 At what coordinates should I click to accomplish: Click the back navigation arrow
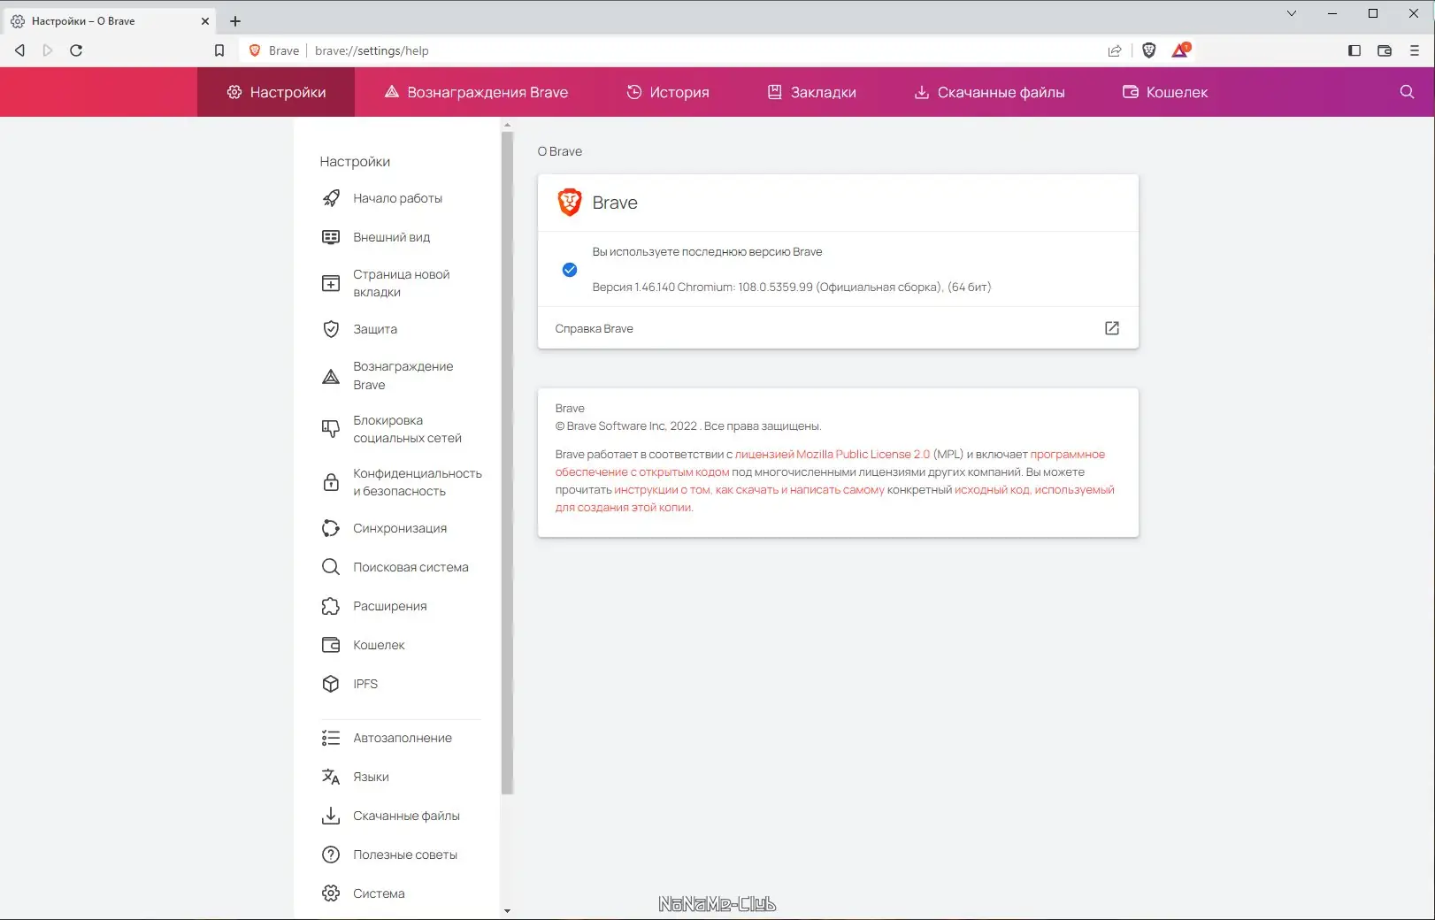[x=19, y=50]
